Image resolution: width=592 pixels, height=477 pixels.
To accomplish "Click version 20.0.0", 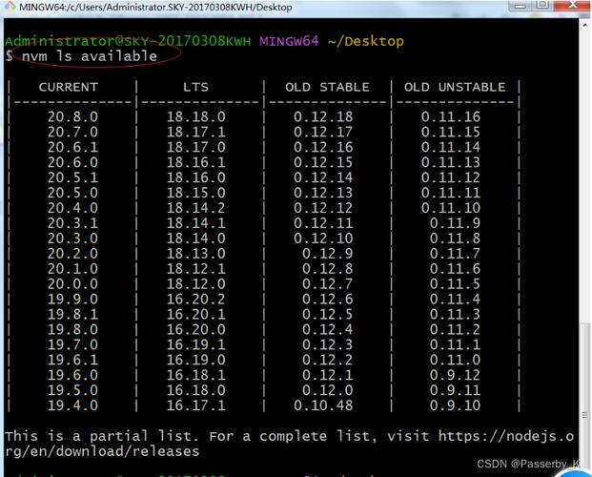I will tap(72, 284).
